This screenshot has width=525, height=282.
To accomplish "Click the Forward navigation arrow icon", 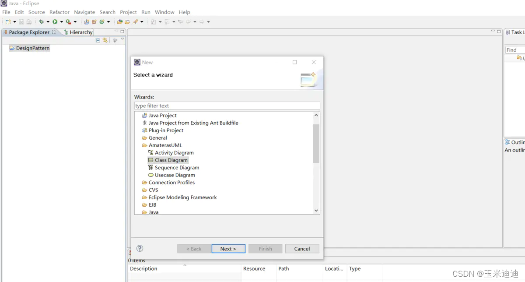I will click(202, 21).
